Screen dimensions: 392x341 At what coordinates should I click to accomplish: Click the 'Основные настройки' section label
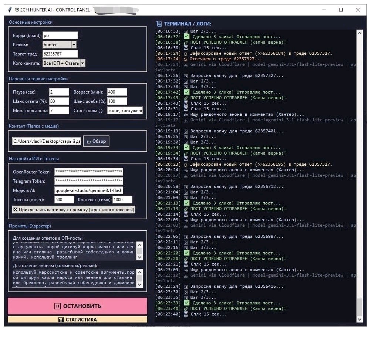31,22
